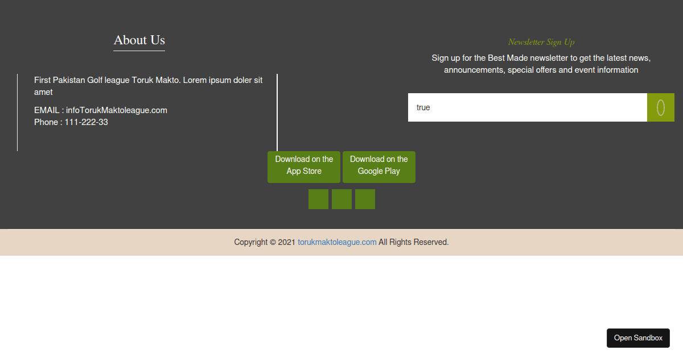Click the First Pakistan Golf league paragraph
The image size is (683, 358).
148,86
